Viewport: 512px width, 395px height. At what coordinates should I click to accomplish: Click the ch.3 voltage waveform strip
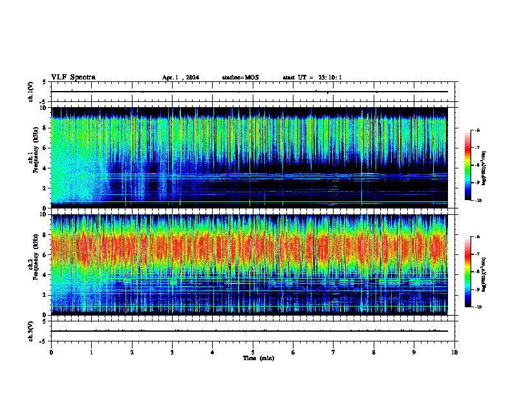click(x=253, y=331)
